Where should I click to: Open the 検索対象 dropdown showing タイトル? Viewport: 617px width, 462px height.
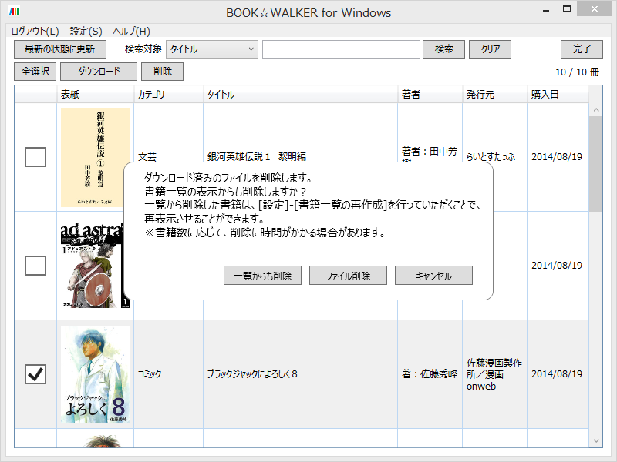tap(211, 49)
